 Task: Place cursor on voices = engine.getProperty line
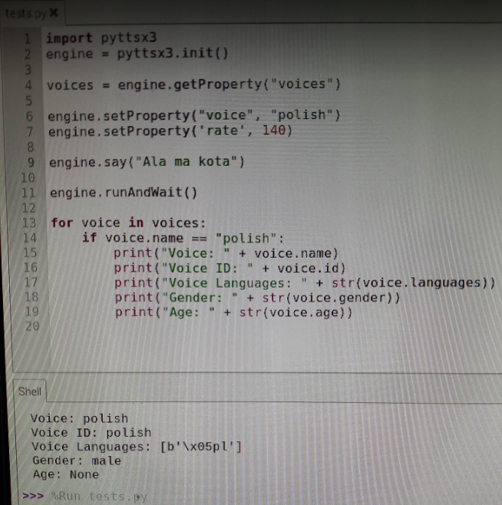pos(193,84)
